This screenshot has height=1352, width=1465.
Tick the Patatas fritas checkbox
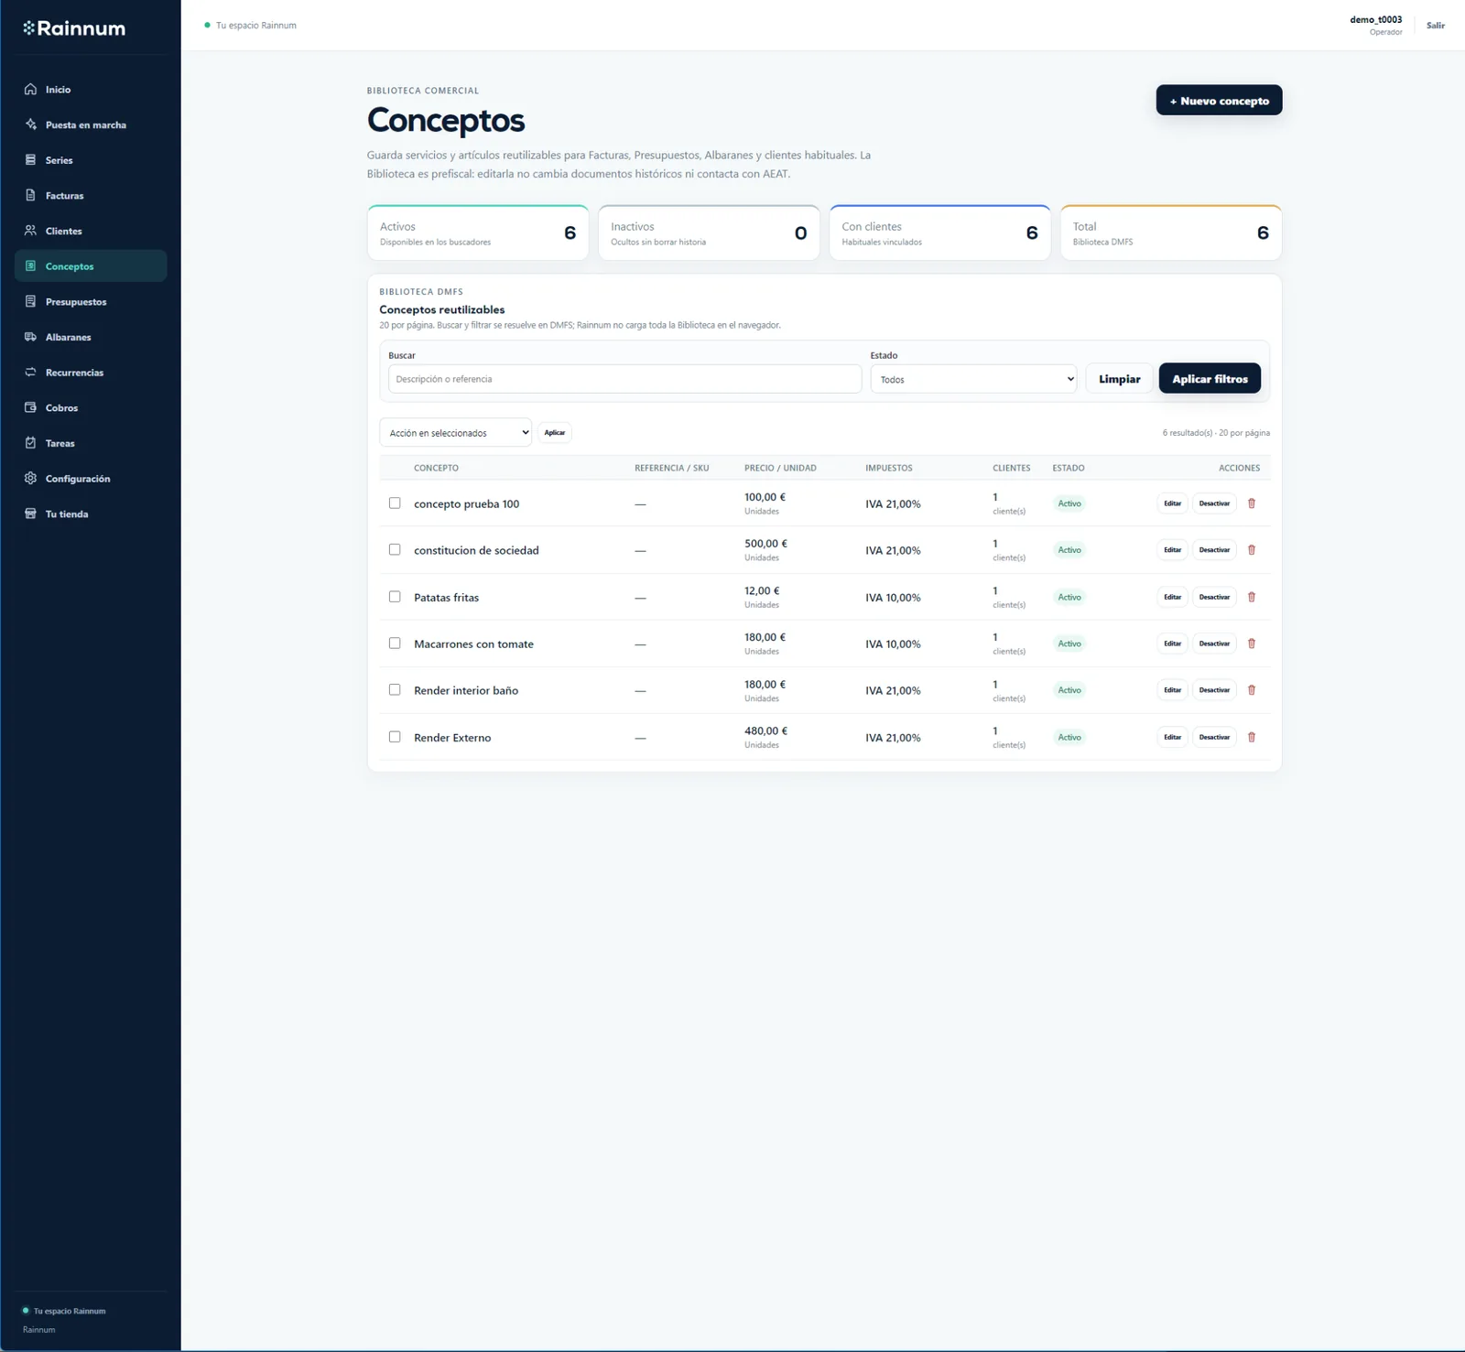(x=395, y=597)
